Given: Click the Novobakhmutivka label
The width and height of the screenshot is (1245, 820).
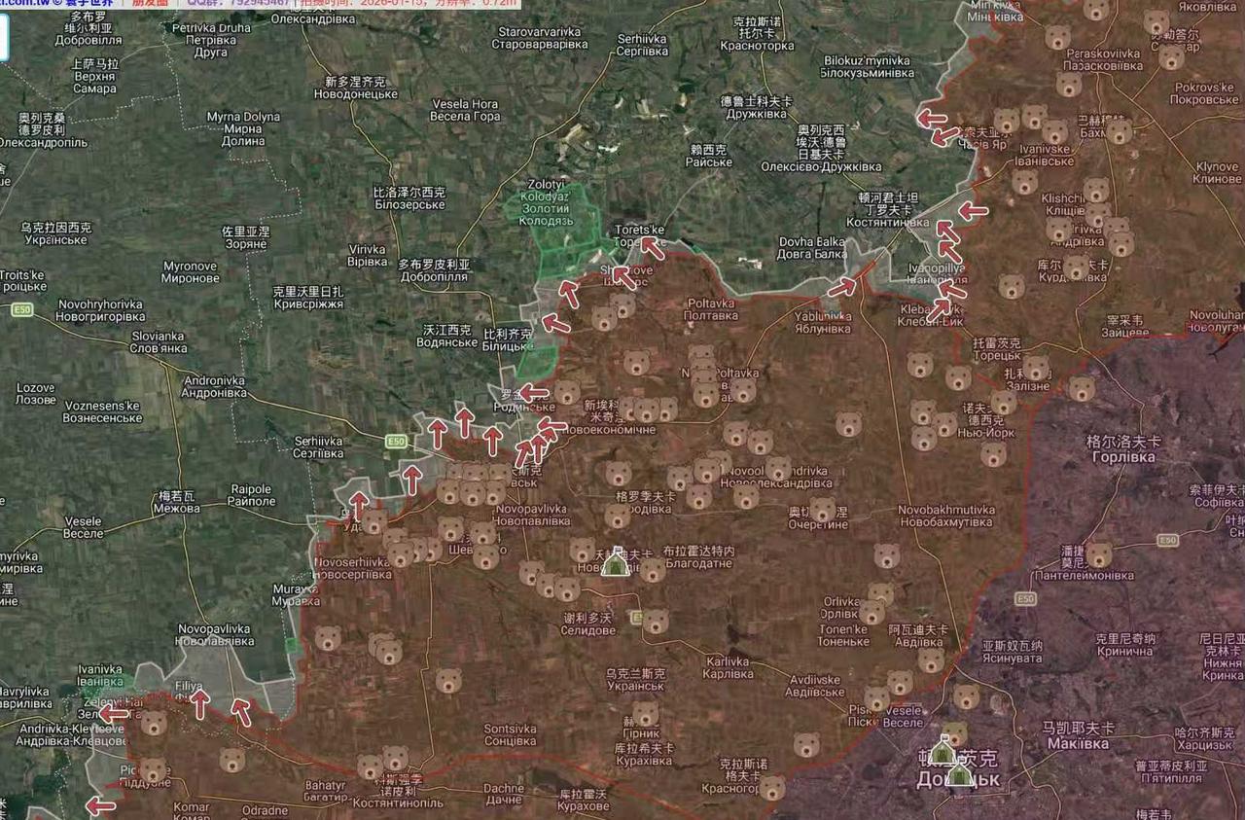Looking at the screenshot, I should [946, 517].
